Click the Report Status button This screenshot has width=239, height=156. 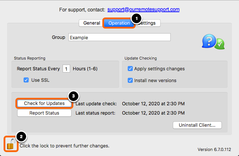click(44, 113)
